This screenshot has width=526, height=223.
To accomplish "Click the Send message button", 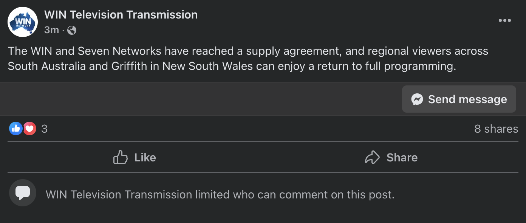I will [459, 99].
